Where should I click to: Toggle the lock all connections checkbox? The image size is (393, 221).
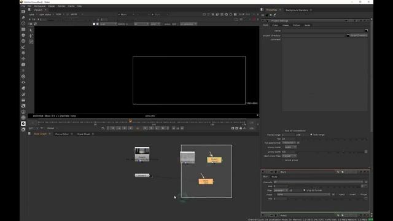click(x=284, y=131)
